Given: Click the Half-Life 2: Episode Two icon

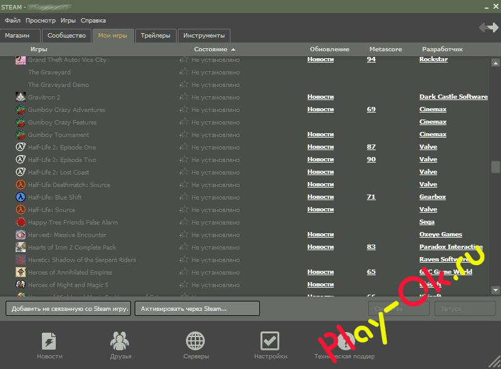Looking at the screenshot, I should coord(21,159).
